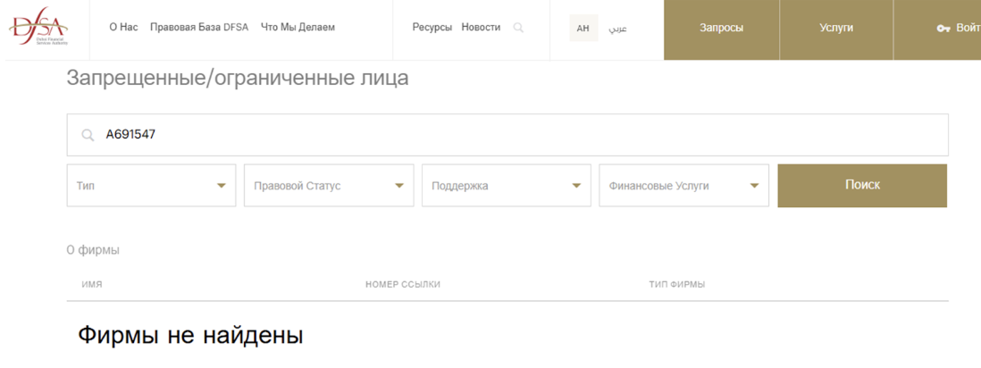Click the magnifier icon in the top navigation

(x=518, y=28)
